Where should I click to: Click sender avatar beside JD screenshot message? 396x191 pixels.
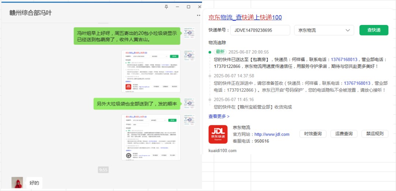tap(190, 55)
